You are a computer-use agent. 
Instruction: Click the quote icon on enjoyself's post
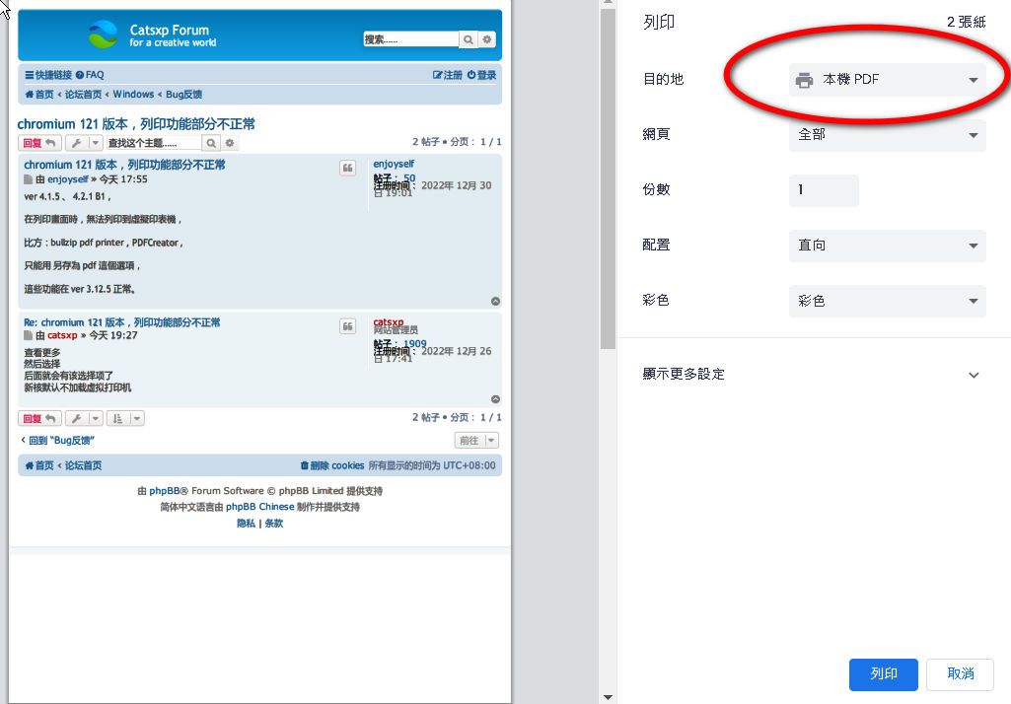click(x=347, y=169)
